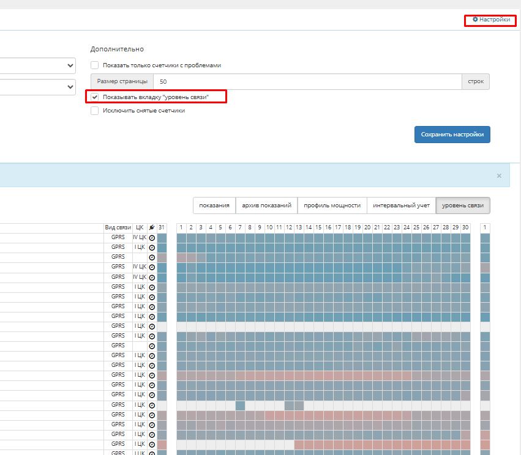Viewport: 521px width, 455px height.
Task: Open the lower dropdown on the left
Action: pyautogui.click(x=37, y=87)
